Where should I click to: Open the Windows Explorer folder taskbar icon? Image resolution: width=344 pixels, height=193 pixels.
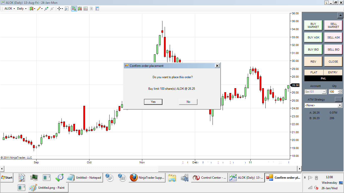tap(172, 178)
